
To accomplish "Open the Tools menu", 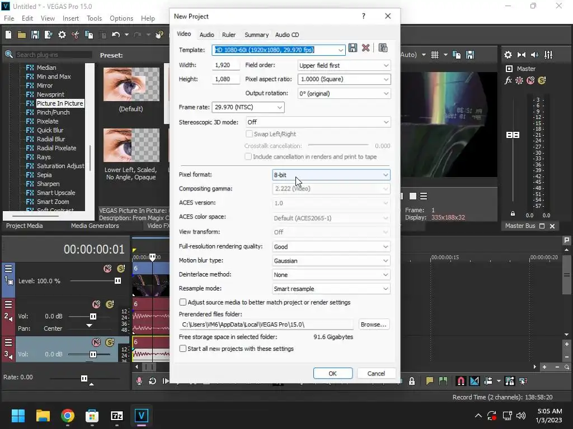I will 94,18.
